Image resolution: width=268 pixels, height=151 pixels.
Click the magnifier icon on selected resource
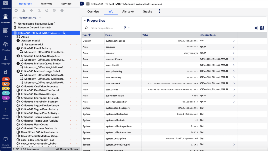coord(64,33)
